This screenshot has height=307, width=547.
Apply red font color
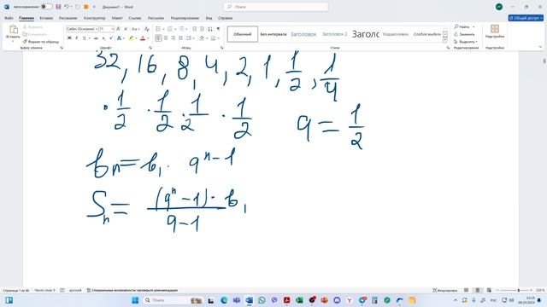(143, 38)
